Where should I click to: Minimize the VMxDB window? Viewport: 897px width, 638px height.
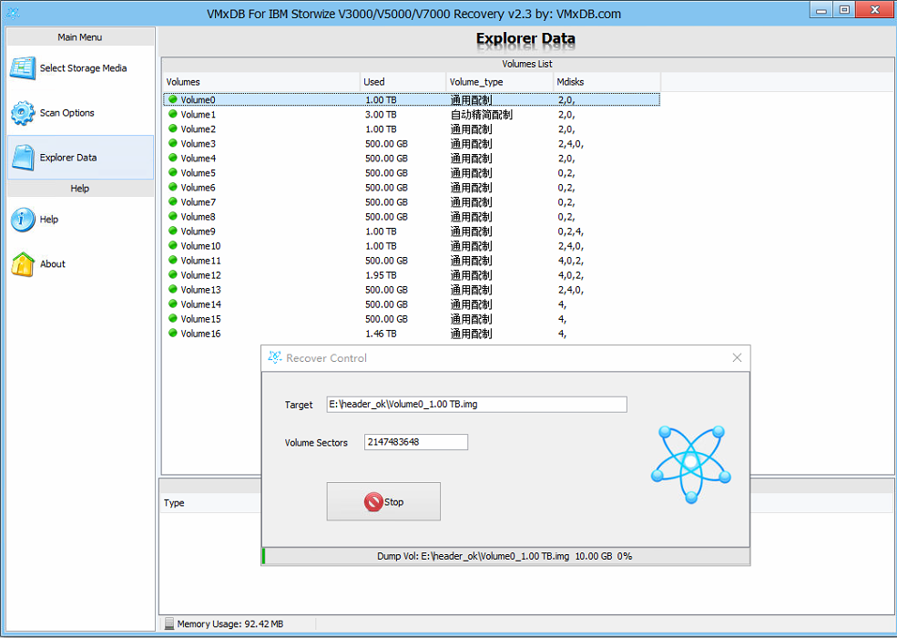(x=821, y=10)
